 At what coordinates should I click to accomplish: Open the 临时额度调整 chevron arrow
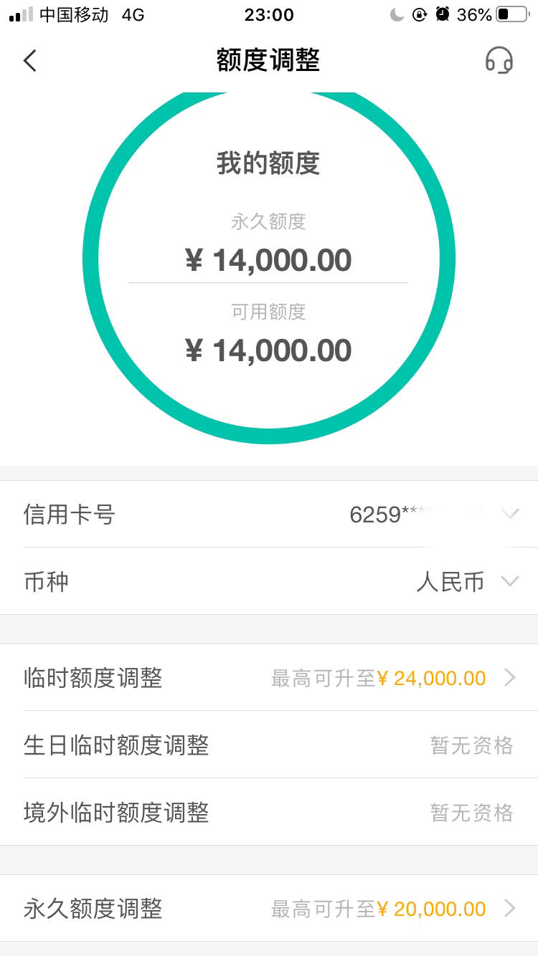pyautogui.click(x=510, y=677)
